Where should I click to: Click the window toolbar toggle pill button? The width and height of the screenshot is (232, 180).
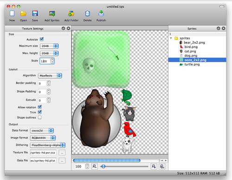pyautogui.click(x=222, y=7)
